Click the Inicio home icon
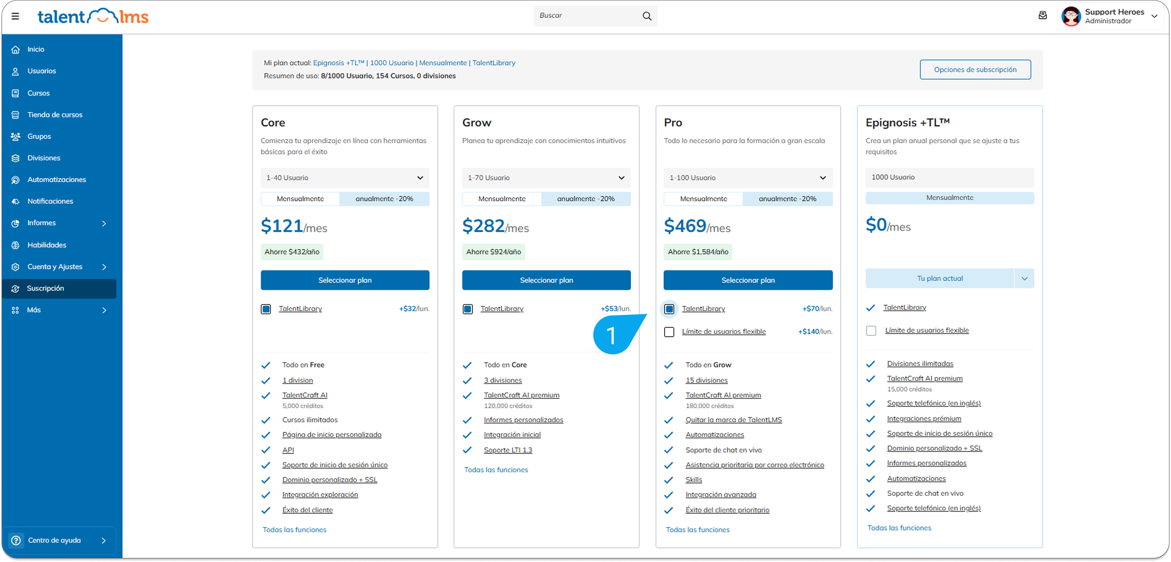 click(x=16, y=49)
